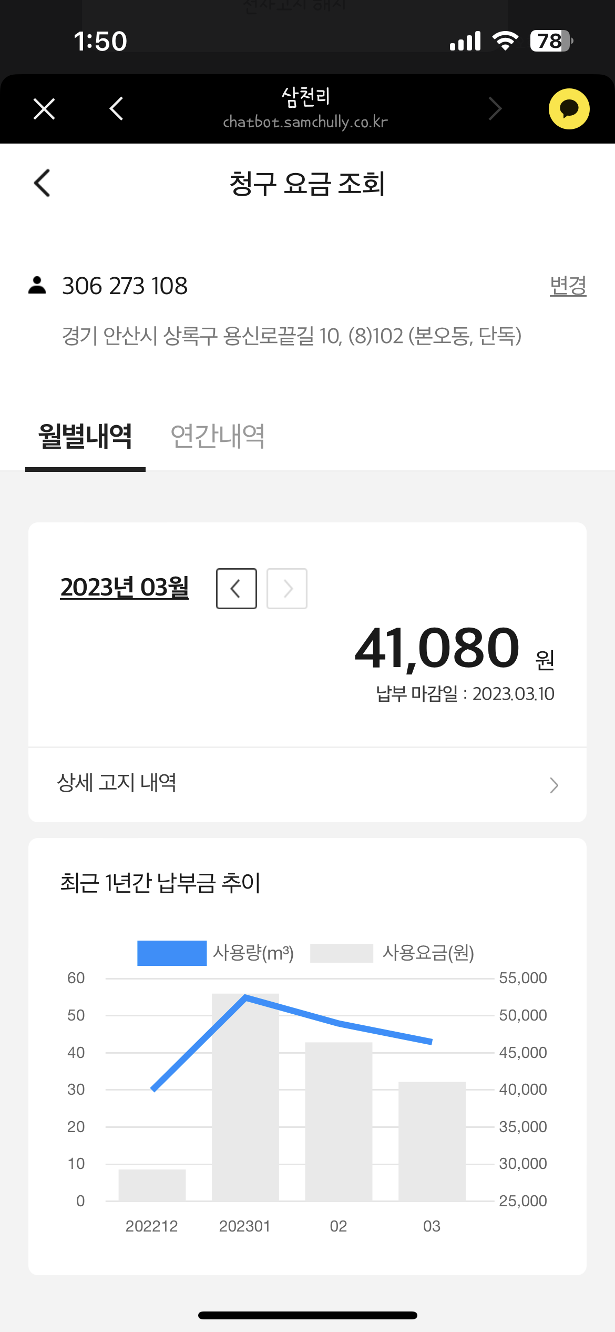This screenshot has height=1332, width=615.
Task: Go to next billing month
Action: coord(287,589)
